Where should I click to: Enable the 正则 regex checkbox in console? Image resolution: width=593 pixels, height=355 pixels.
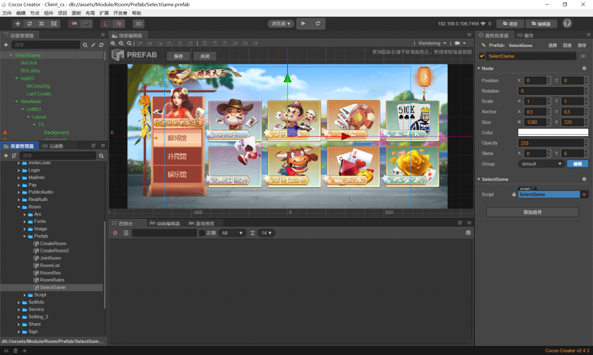[x=202, y=233]
